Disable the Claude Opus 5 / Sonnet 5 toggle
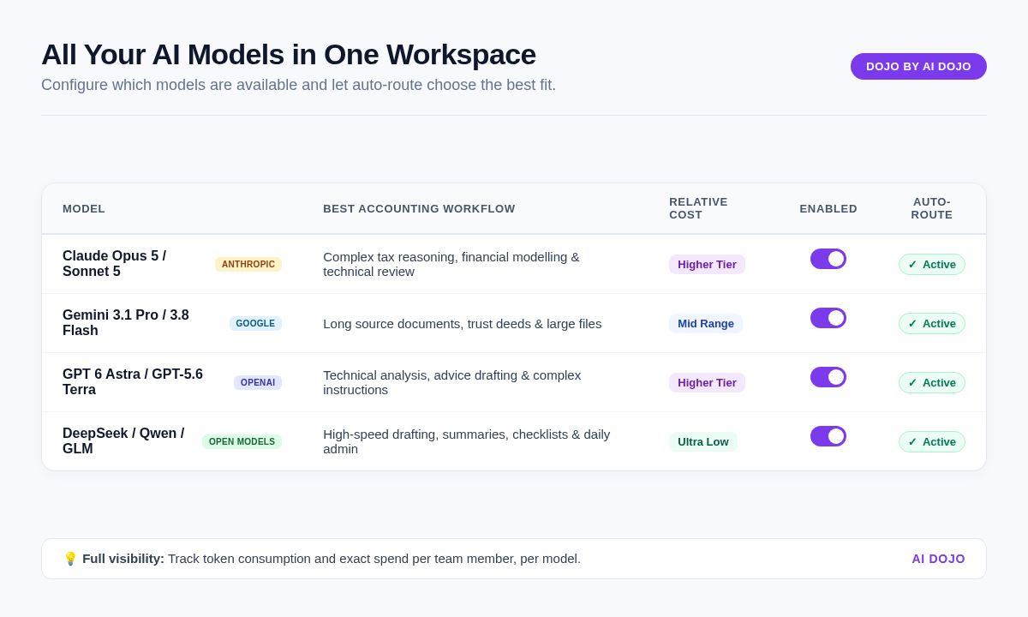 coord(828,259)
